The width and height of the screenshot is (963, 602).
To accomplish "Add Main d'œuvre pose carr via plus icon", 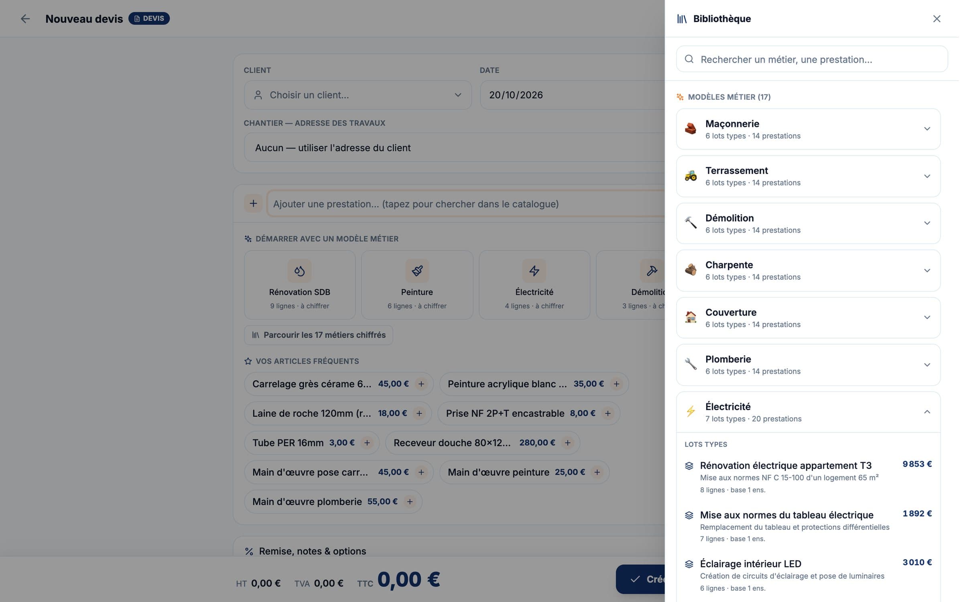I will (421, 472).
